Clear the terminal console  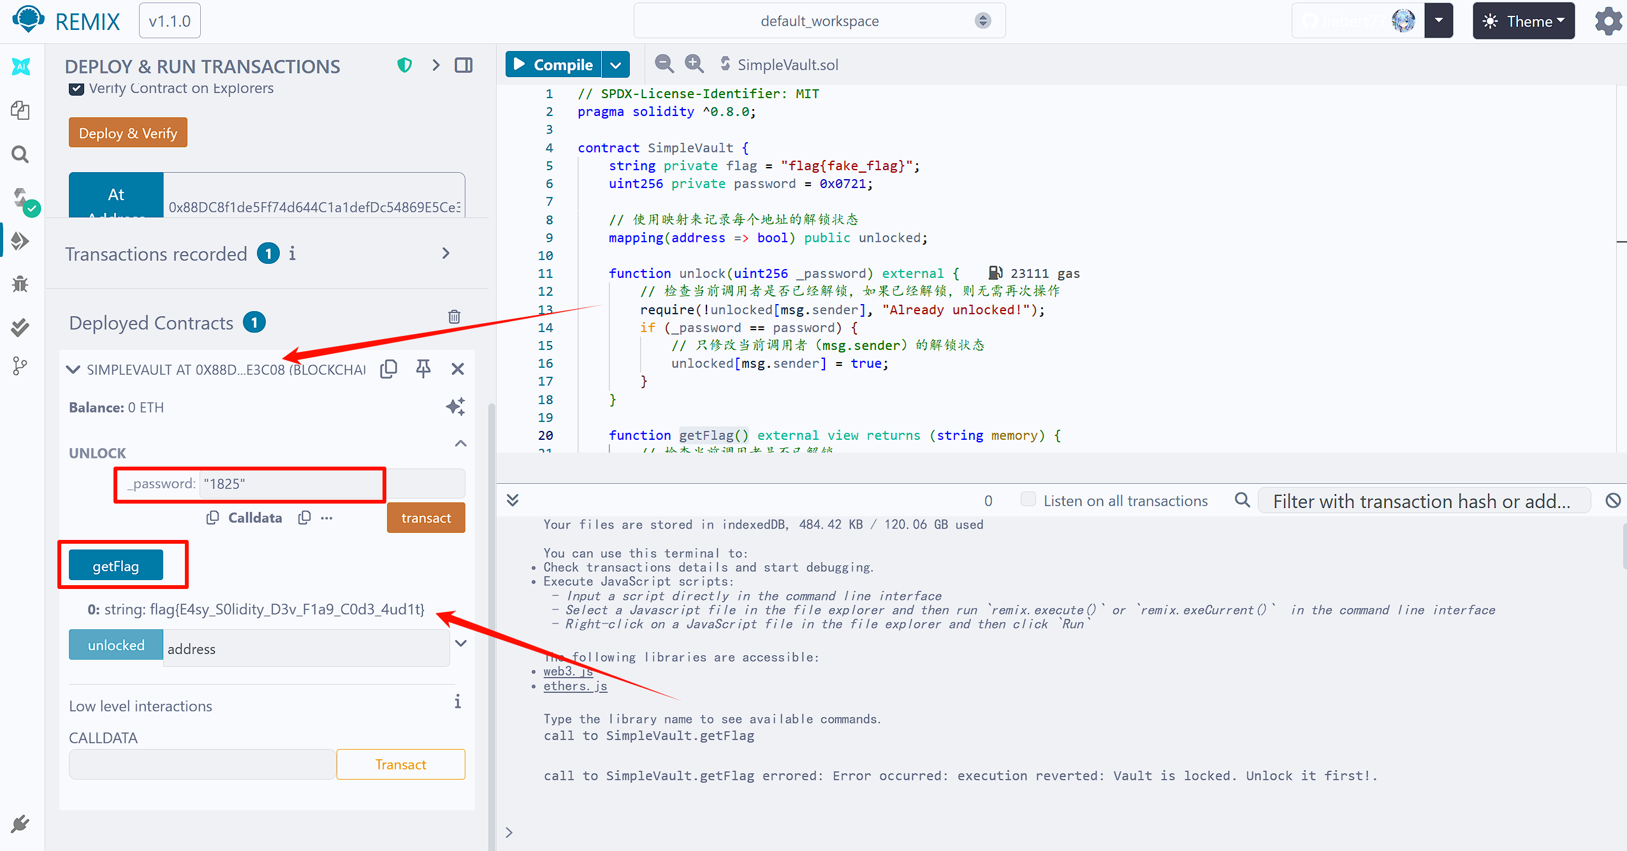click(1613, 500)
